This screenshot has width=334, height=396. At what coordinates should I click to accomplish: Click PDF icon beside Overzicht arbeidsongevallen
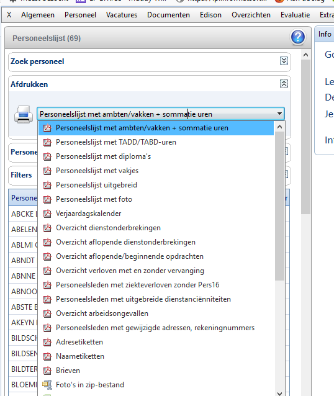click(x=47, y=313)
